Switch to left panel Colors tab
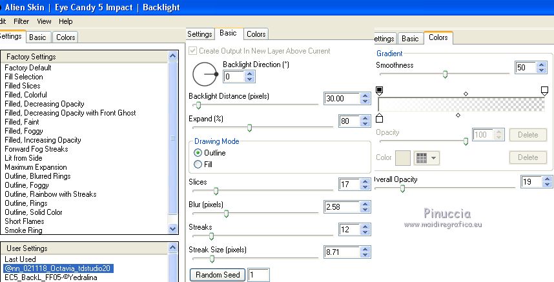 point(66,37)
